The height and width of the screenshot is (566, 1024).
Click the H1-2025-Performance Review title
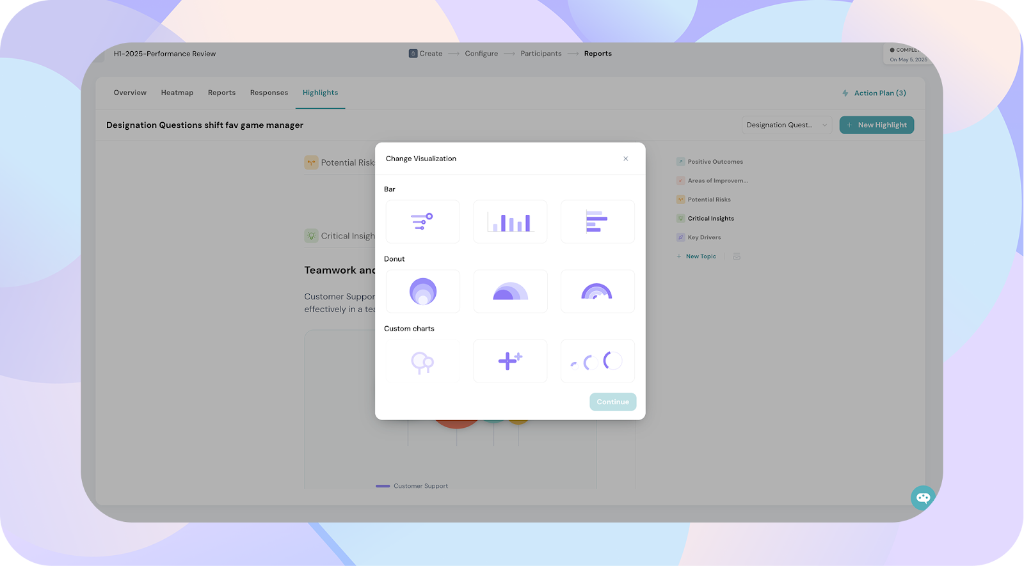click(x=164, y=54)
